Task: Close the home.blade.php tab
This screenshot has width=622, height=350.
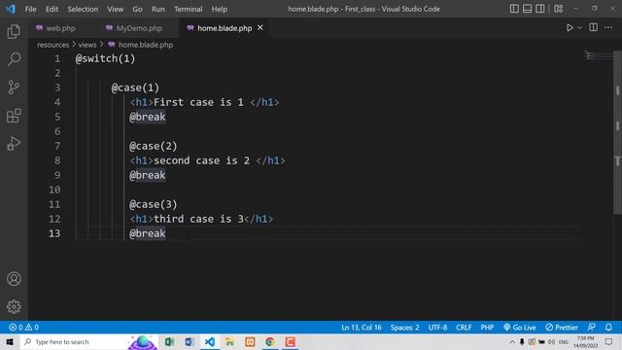Action: click(260, 28)
